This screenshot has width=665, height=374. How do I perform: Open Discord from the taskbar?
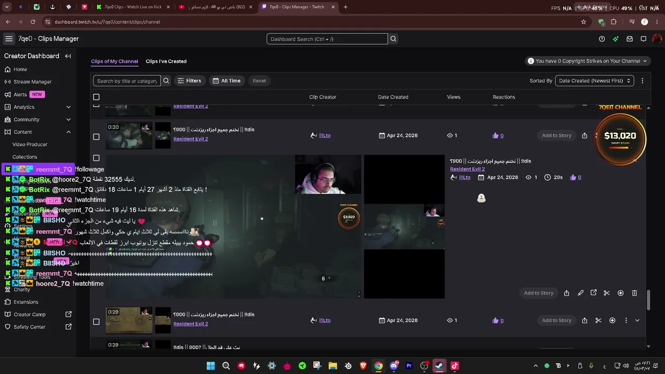tap(393, 366)
